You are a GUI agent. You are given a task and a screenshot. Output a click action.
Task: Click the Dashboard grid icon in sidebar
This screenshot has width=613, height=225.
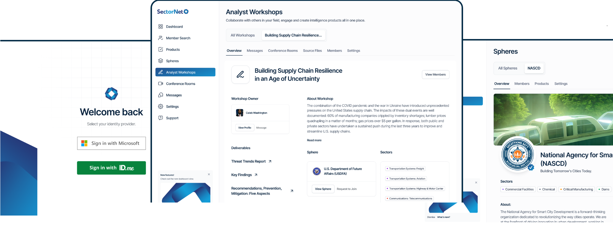point(161,27)
